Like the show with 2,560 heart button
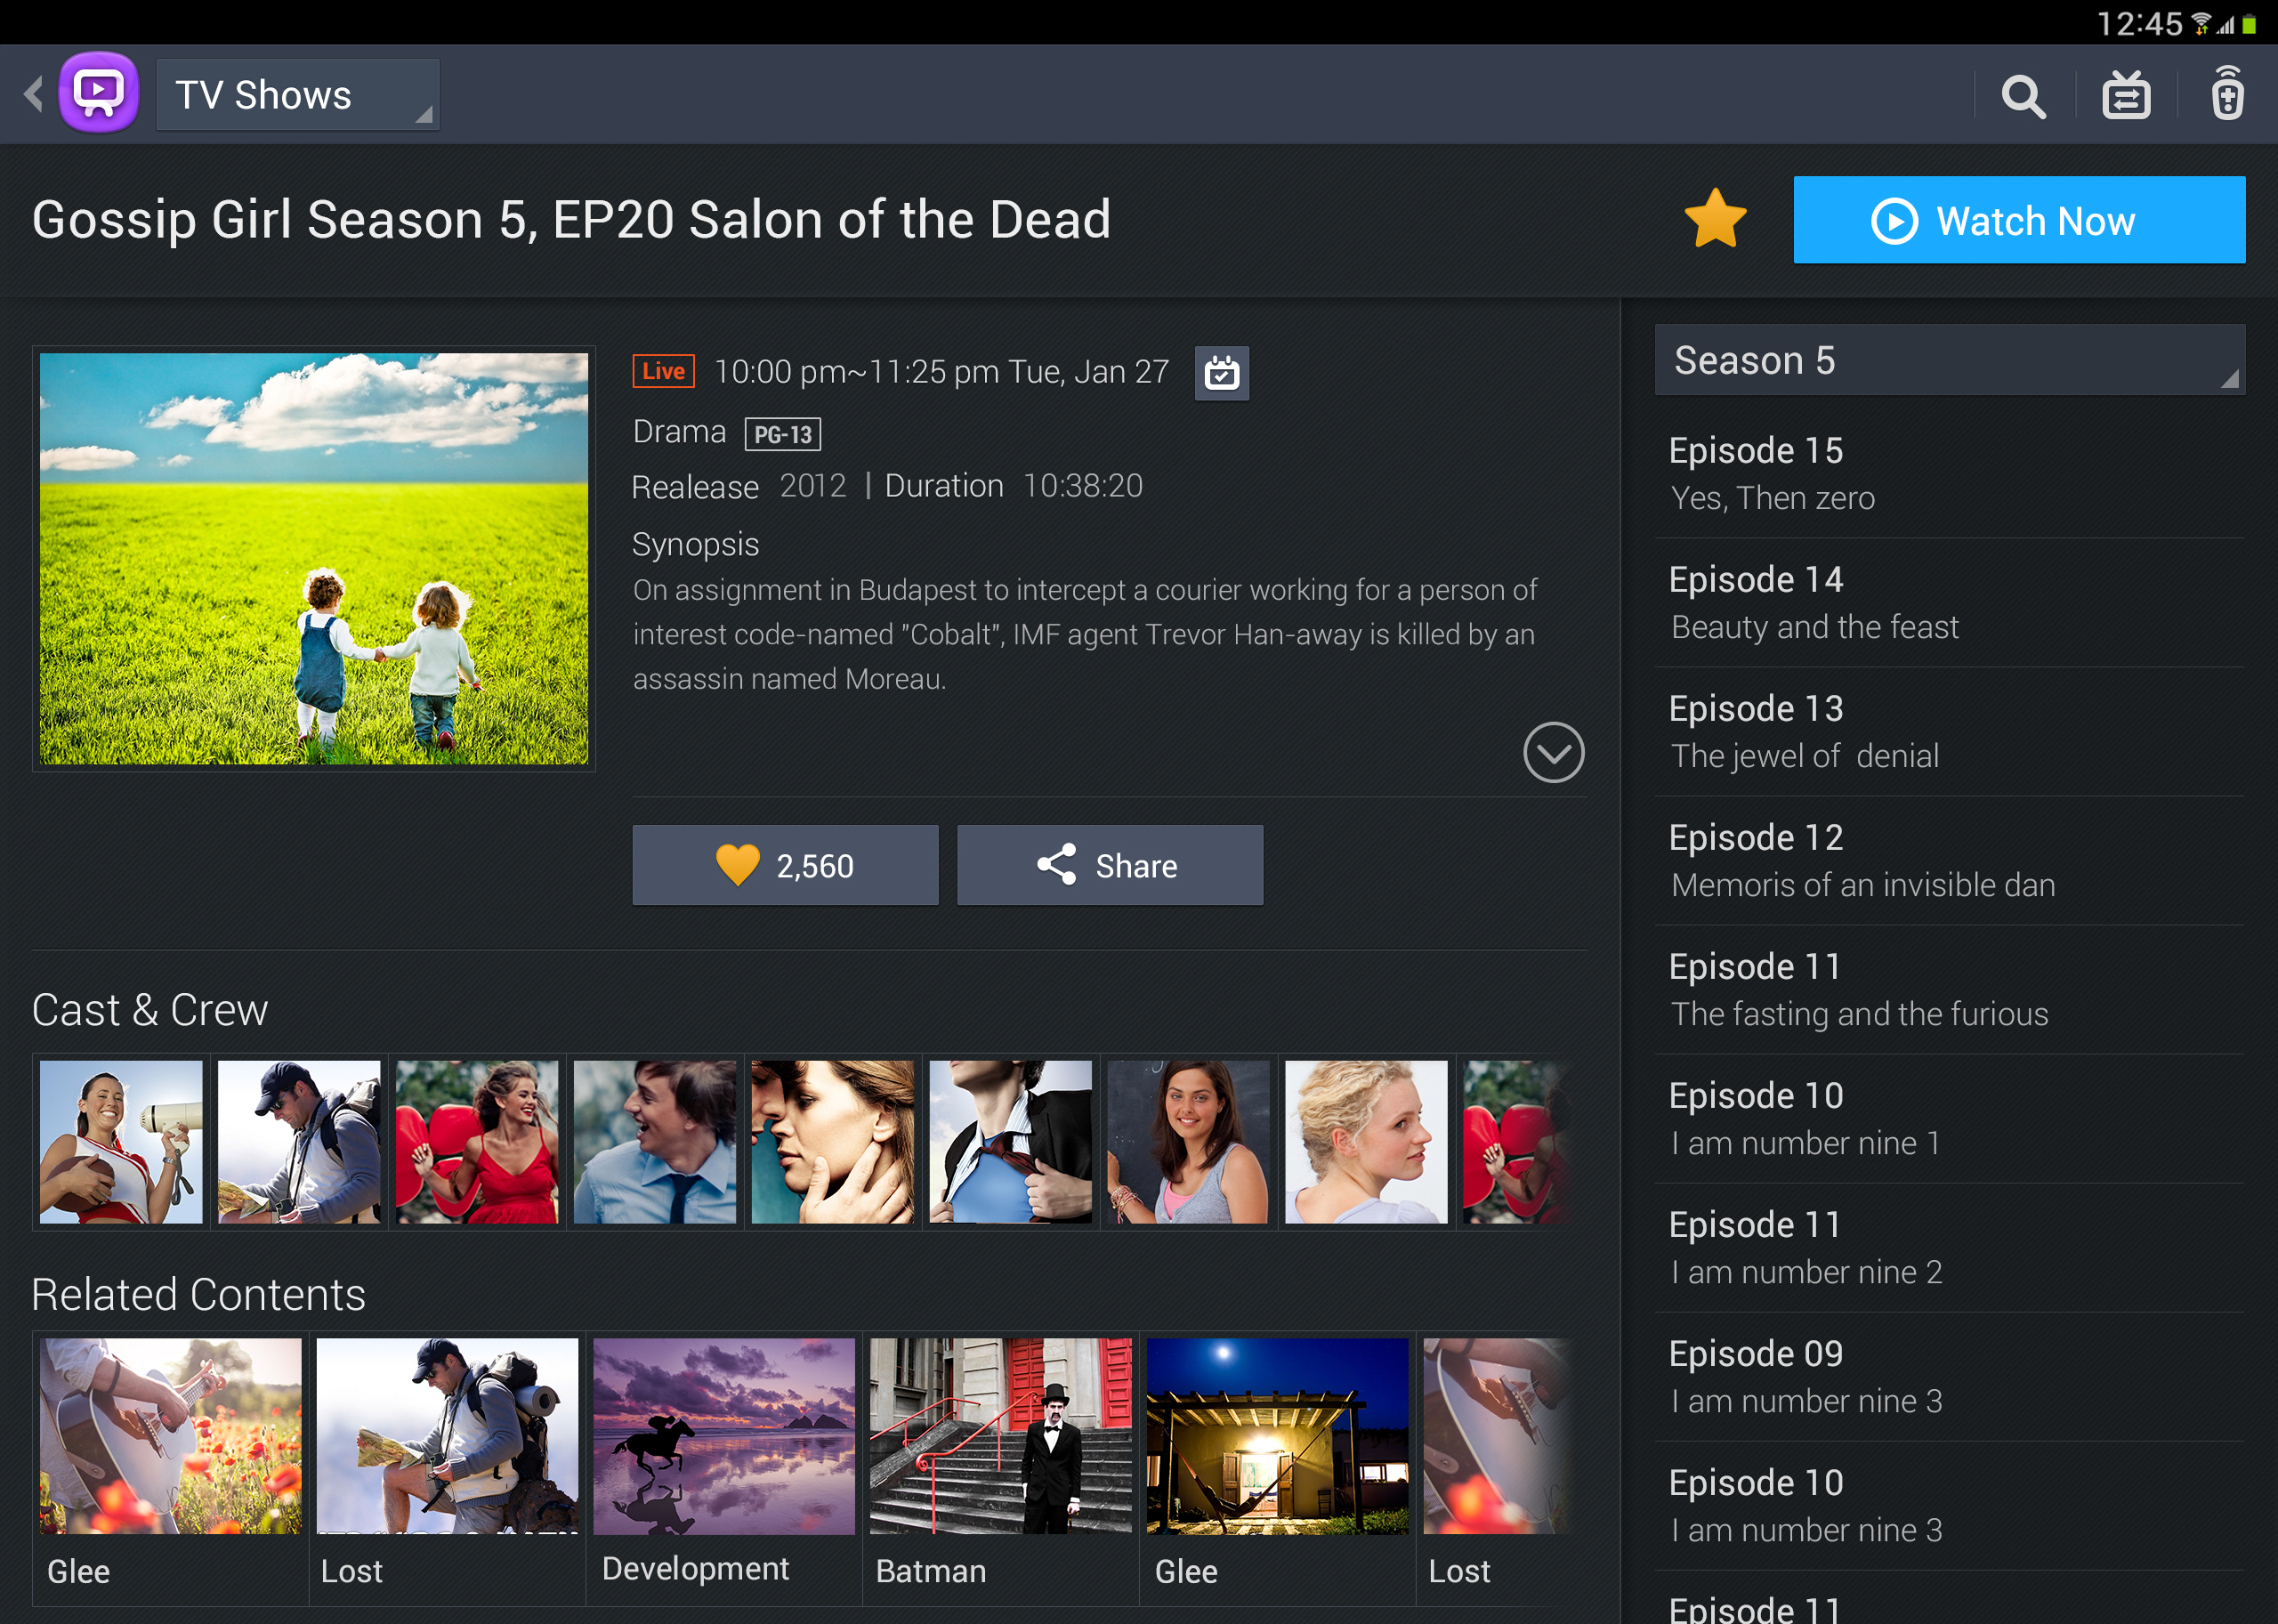 coord(785,865)
